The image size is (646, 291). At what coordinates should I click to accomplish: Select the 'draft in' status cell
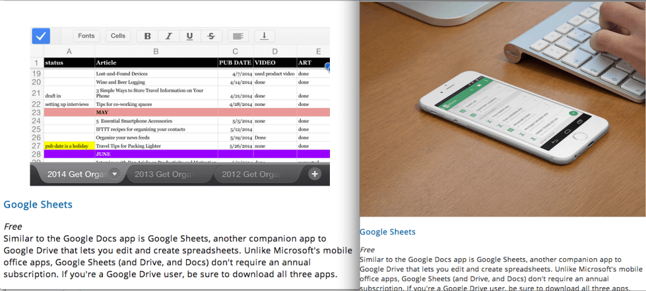tap(69, 93)
